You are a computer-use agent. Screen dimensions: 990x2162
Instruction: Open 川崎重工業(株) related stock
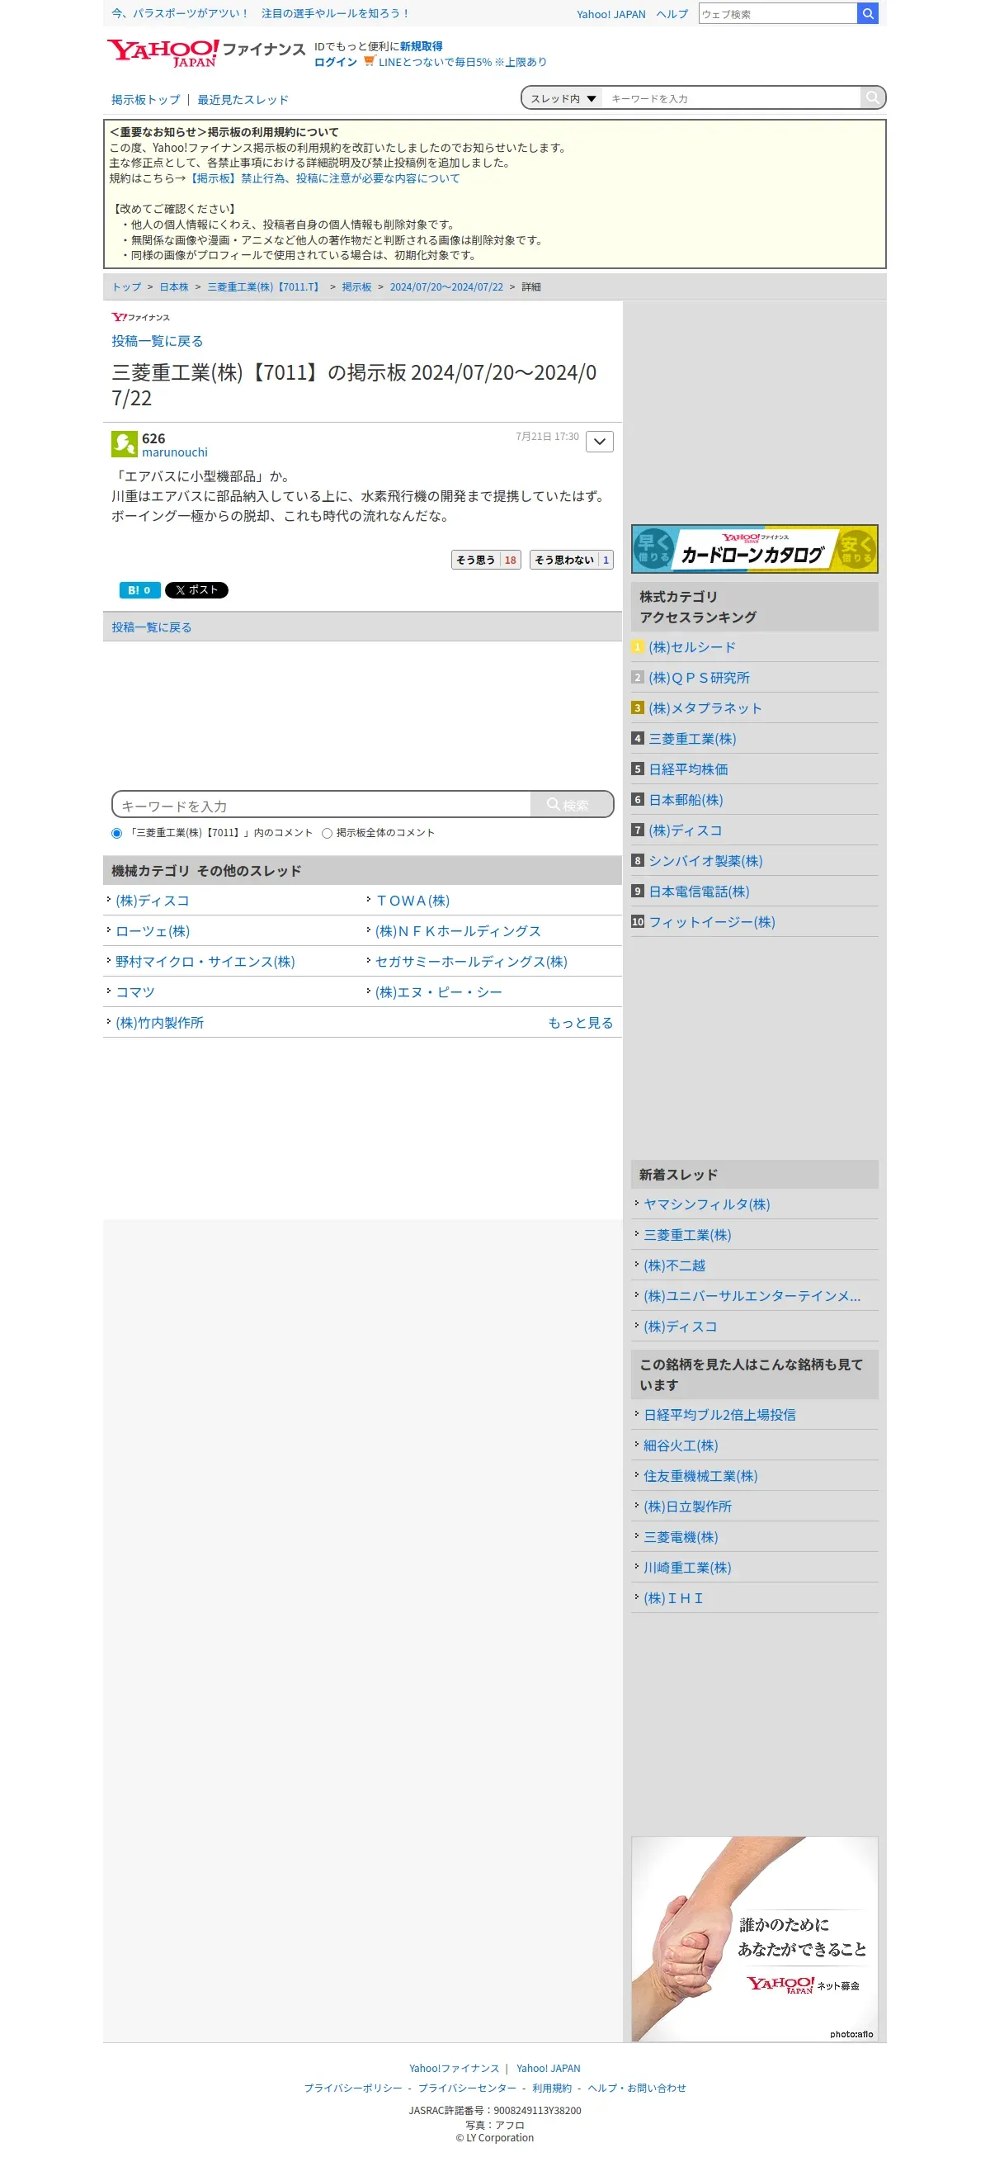(x=687, y=1568)
